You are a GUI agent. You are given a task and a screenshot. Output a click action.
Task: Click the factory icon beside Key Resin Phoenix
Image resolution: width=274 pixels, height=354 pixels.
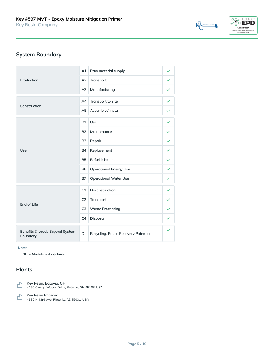coord(20,297)
